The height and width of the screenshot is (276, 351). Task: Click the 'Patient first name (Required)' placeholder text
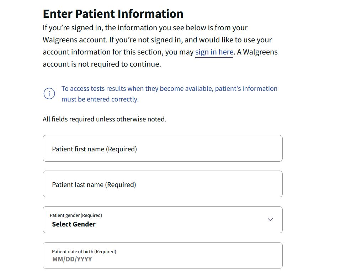tap(95, 149)
